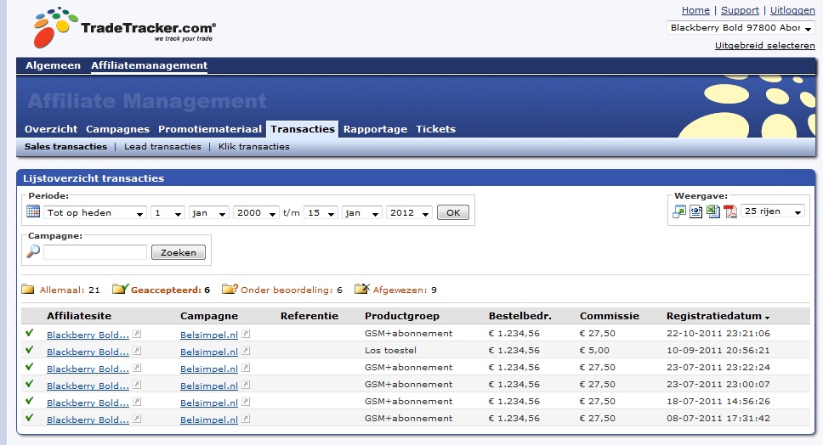
Task: Open the Support link
Action: pyautogui.click(x=740, y=10)
